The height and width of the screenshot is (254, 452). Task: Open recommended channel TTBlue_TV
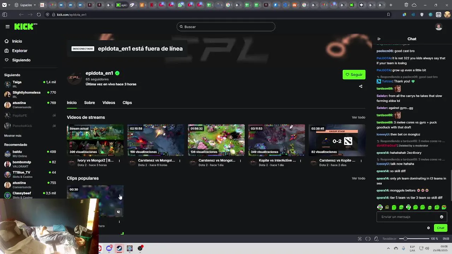(30, 174)
